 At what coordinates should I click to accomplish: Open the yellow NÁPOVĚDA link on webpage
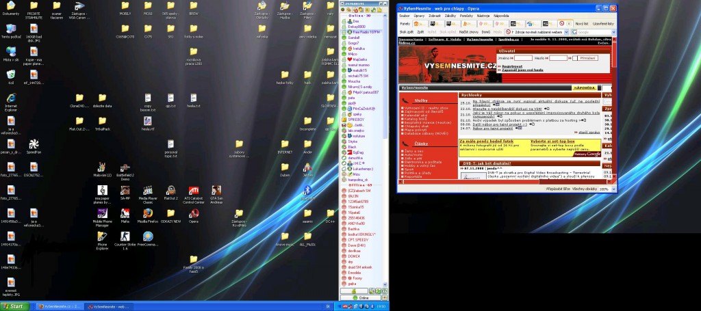point(585,88)
